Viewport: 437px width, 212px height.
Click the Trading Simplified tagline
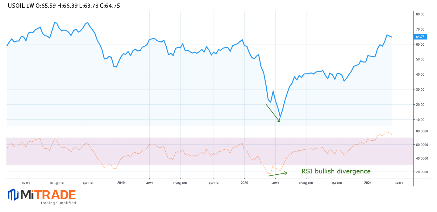click(x=58, y=203)
